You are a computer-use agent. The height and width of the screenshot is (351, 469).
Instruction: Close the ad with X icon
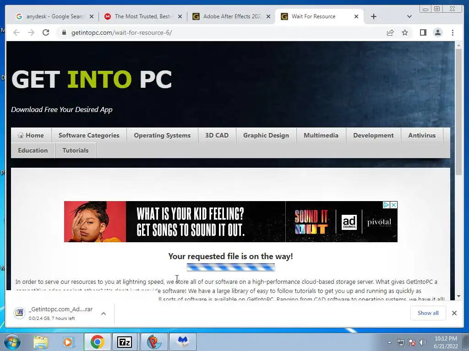point(393,205)
